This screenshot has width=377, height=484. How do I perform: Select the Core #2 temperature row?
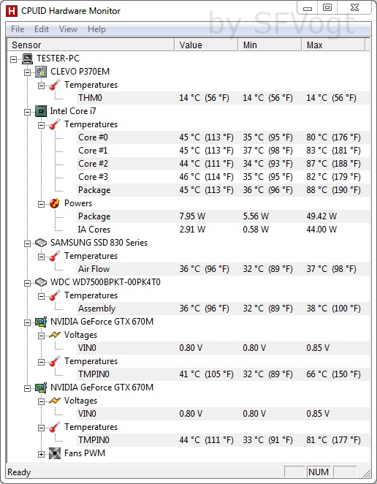[224, 164]
